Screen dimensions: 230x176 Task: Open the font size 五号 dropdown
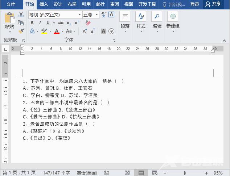(x=96, y=15)
